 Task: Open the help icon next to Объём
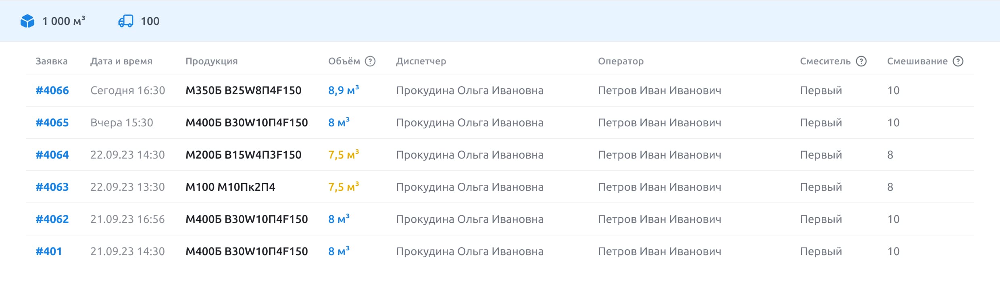click(x=371, y=61)
